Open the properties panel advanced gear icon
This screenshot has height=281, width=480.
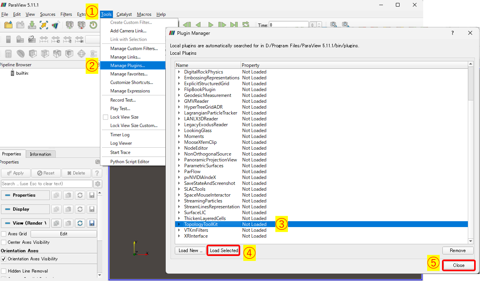pyautogui.click(x=98, y=184)
